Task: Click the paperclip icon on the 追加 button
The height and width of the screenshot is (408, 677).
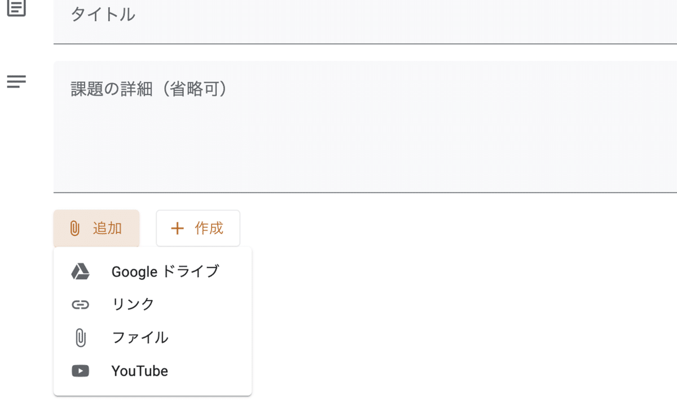Action: [74, 228]
